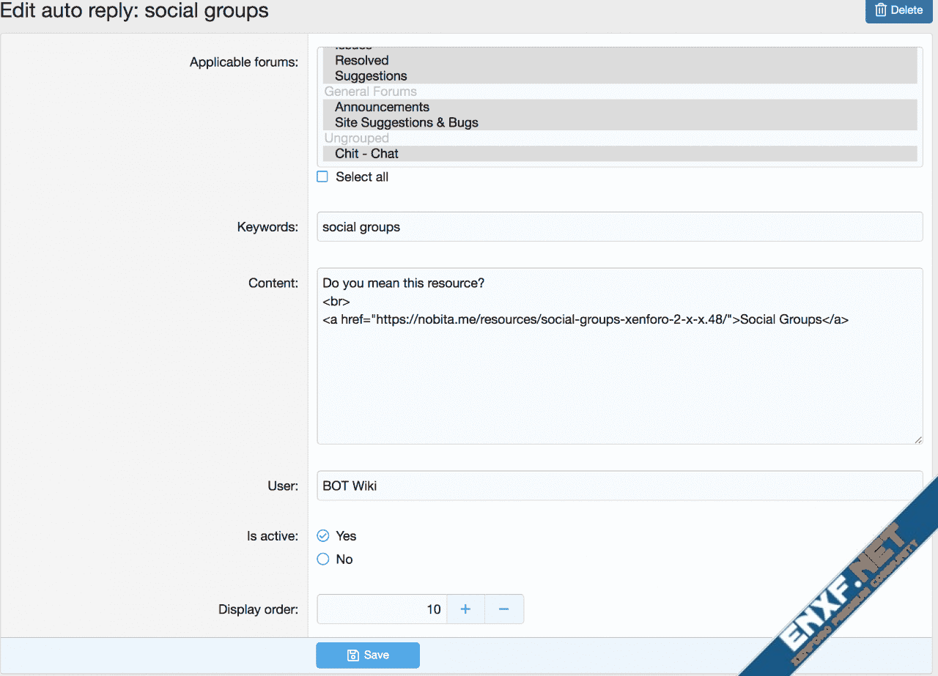
Task: Click the General Forums group label
Action: click(371, 92)
